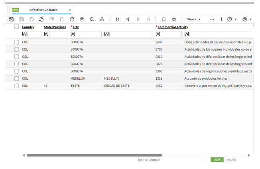
Task: Click the Print icon
Action: point(82,19)
